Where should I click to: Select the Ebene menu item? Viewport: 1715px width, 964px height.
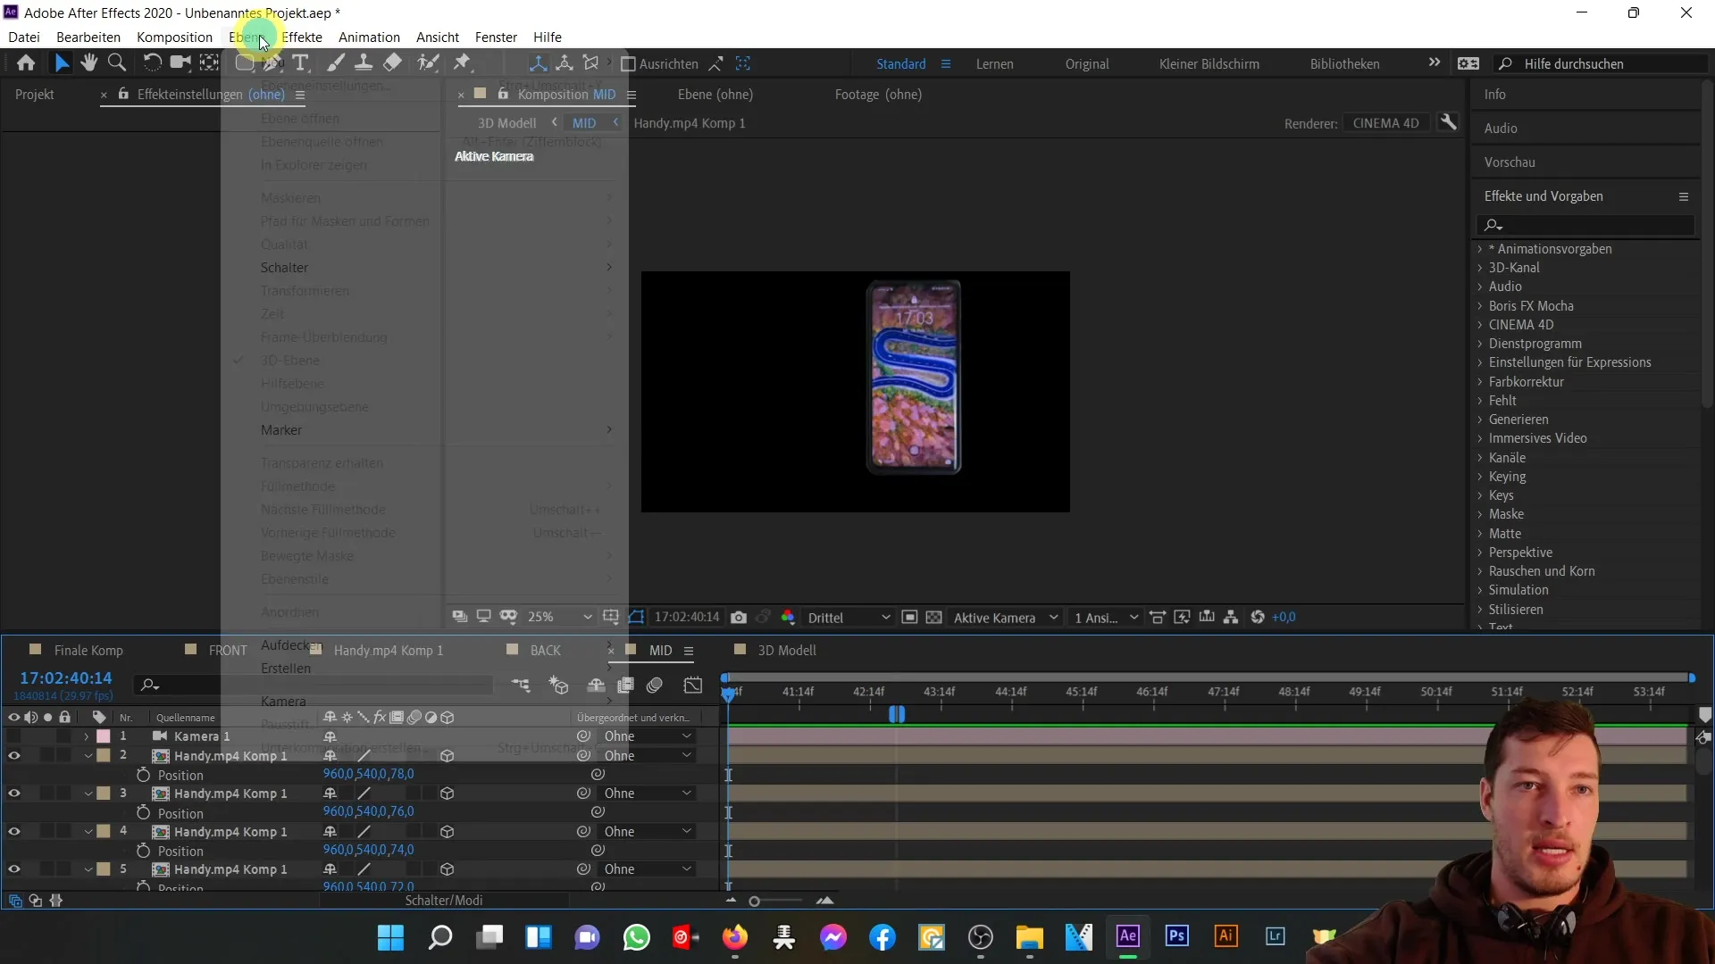[245, 37]
